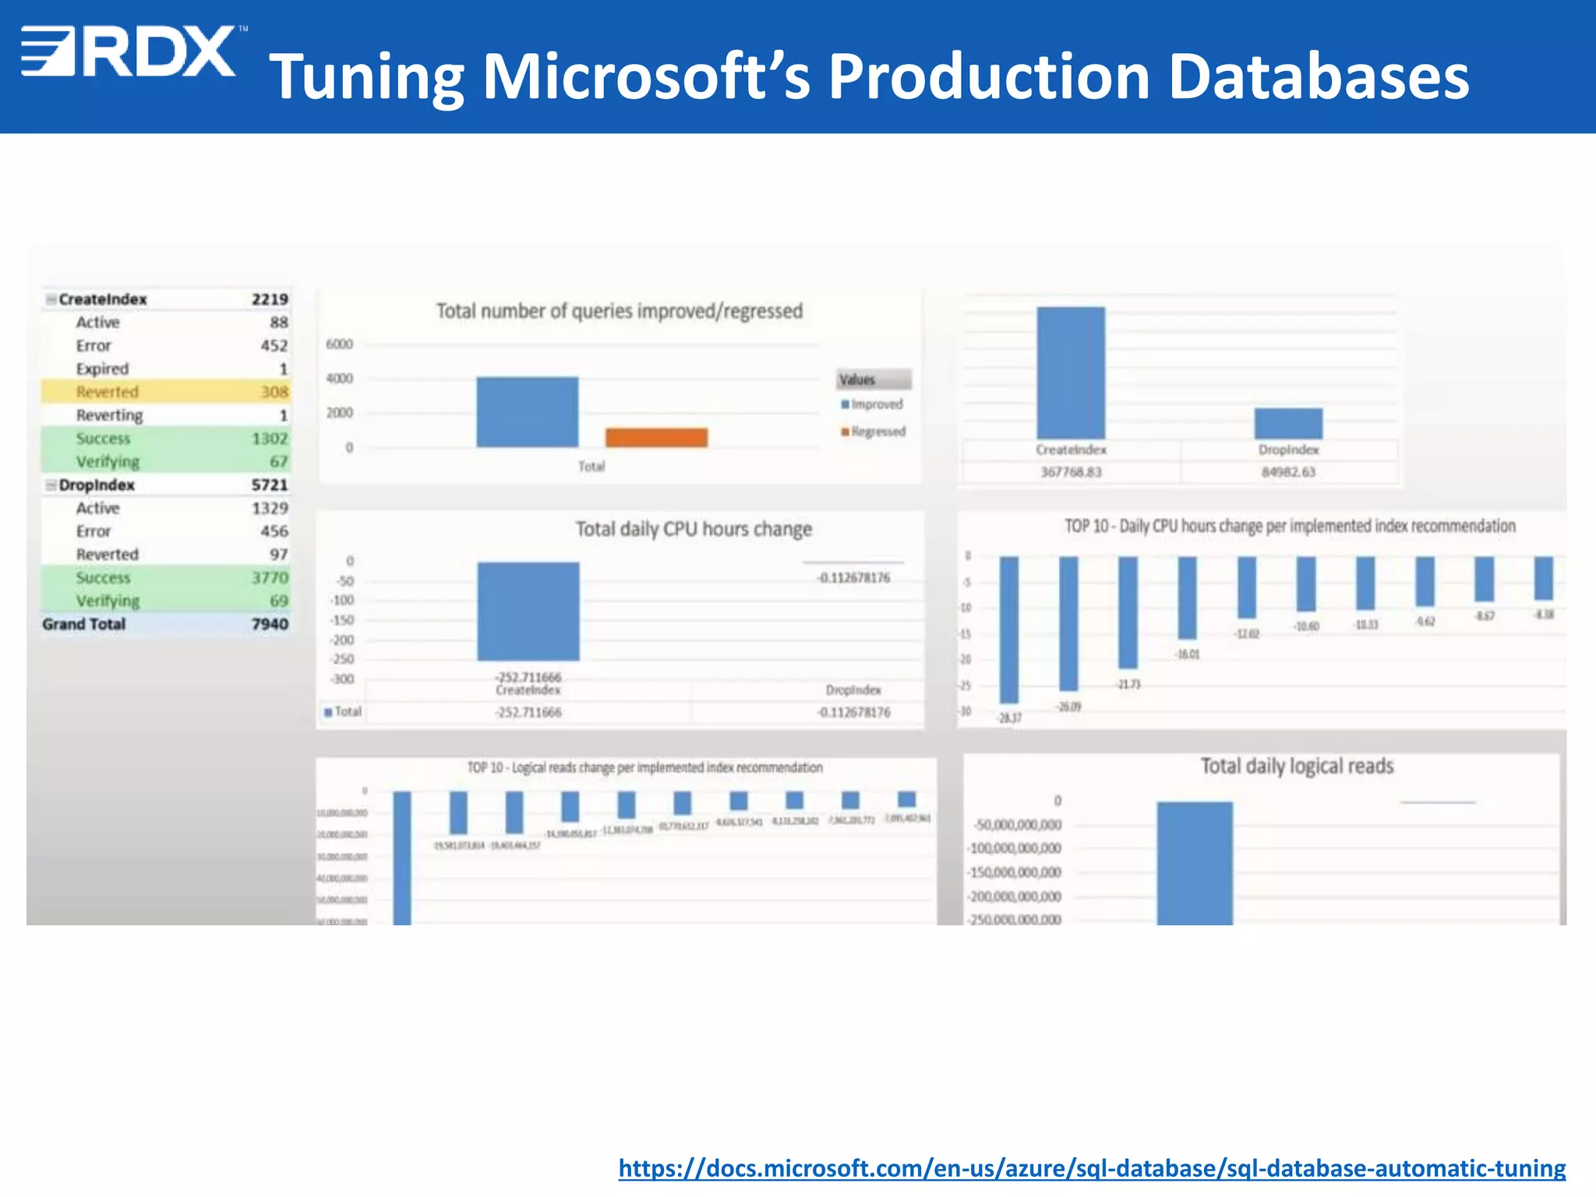1596x1197 pixels.
Task: Click the orange Regressed legend swatch
Action: point(845,432)
